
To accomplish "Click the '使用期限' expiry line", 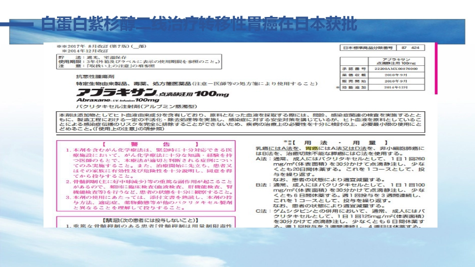I will (x=139, y=61).
